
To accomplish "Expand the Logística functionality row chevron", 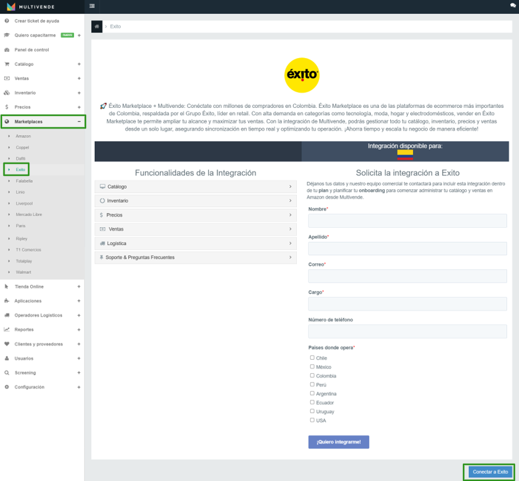I will point(290,243).
